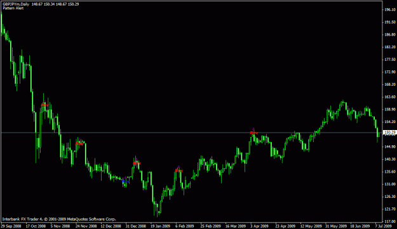Screen dimensions: 397x229
Task: Click the 126.30 price axis label
Action: pyautogui.click(x=390, y=197)
